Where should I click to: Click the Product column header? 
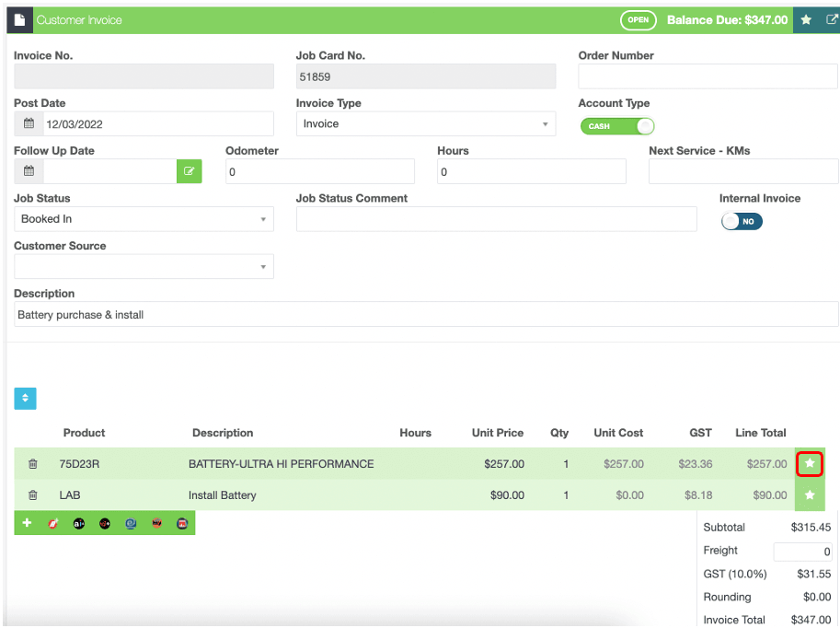(x=84, y=433)
